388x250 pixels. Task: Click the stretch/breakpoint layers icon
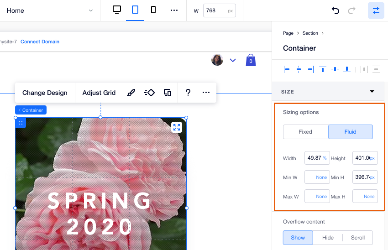pyautogui.click(x=168, y=93)
